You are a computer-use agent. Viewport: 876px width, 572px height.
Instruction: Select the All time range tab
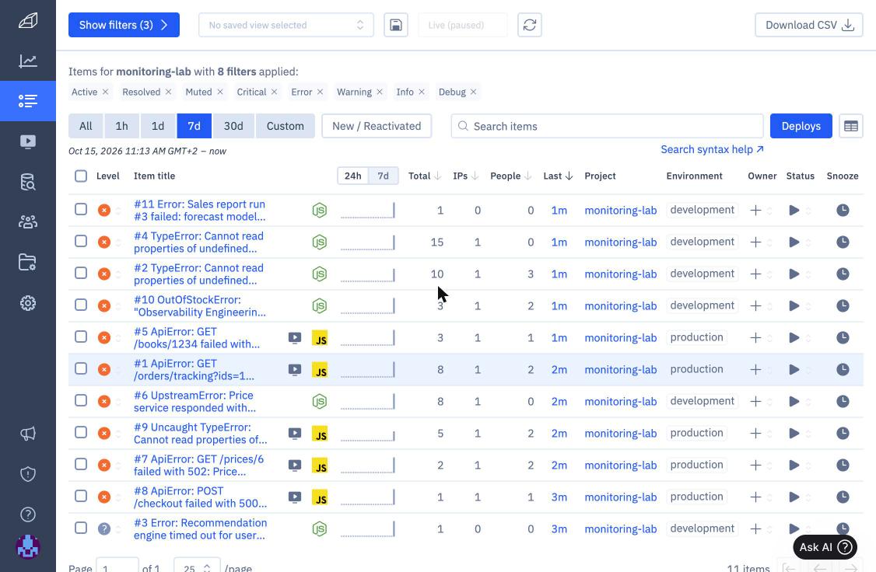pos(86,126)
